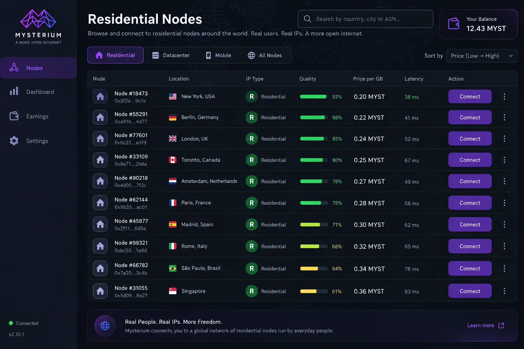The width and height of the screenshot is (524, 349).
Task: Click the Your Balance 12.43 MYST card
Action: (478, 24)
